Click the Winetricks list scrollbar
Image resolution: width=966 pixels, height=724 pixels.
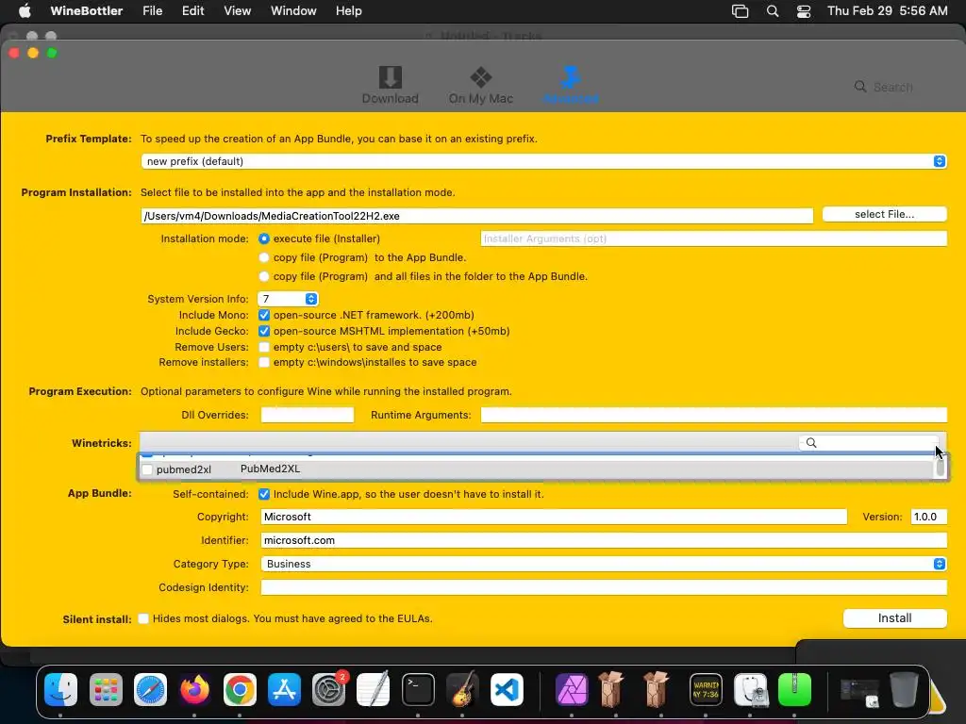pyautogui.click(x=941, y=468)
